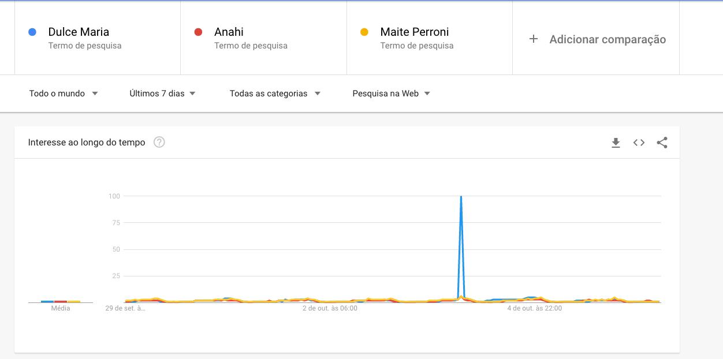Viewport: 723px width, 359px height.
Task: Click the Interesse ao longo do tempo title
Action: click(87, 142)
